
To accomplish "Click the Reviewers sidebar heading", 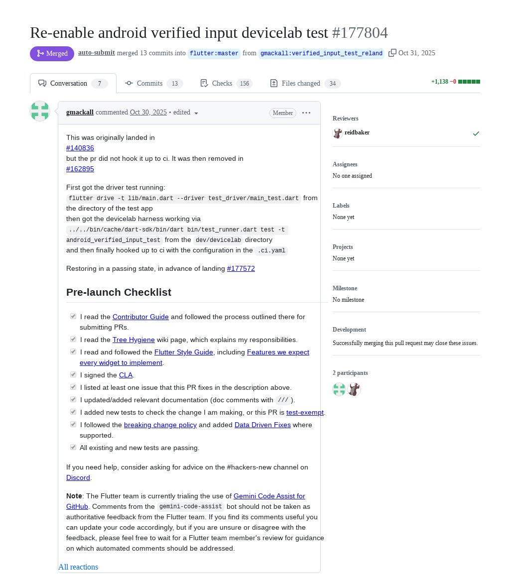I will pyautogui.click(x=346, y=118).
